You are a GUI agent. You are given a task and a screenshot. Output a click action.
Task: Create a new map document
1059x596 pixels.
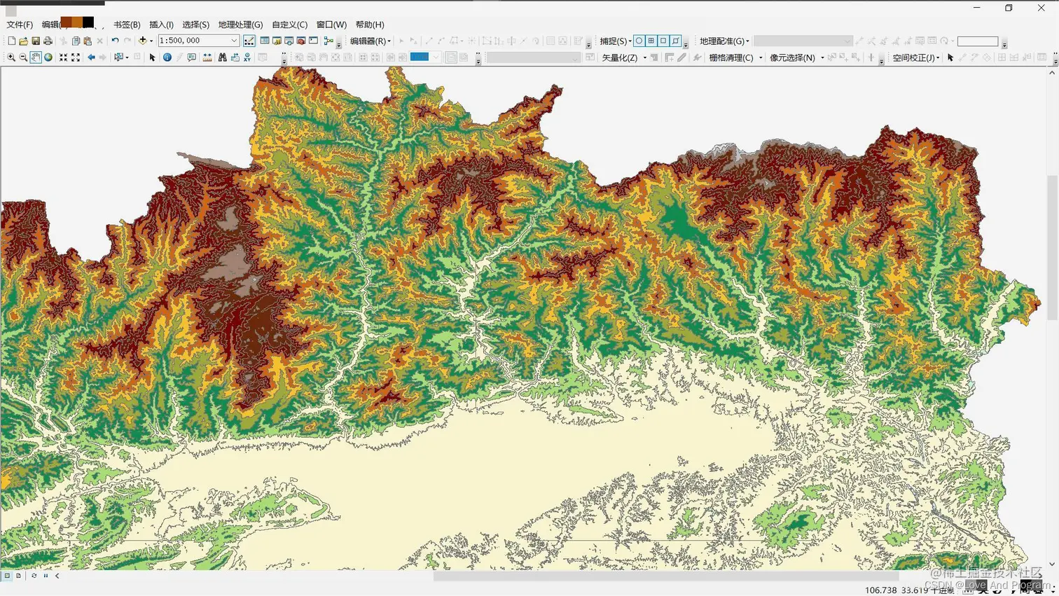[x=11, y=41]
